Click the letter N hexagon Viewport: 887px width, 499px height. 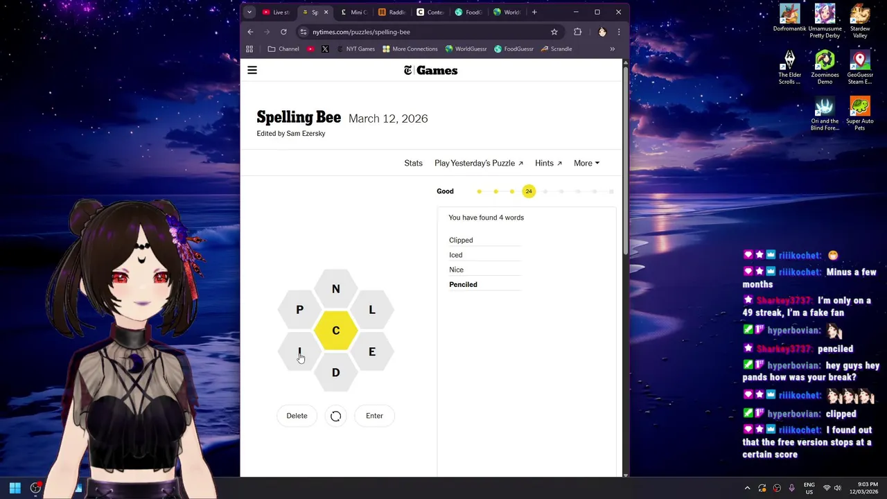click(x=336, y=289)
